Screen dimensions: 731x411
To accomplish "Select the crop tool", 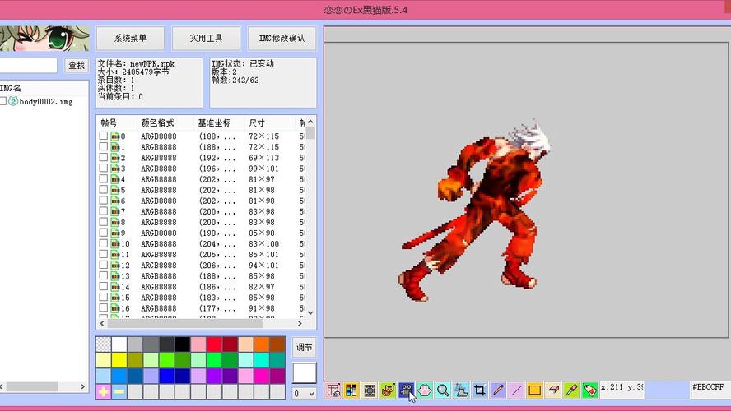I will 479,390.
